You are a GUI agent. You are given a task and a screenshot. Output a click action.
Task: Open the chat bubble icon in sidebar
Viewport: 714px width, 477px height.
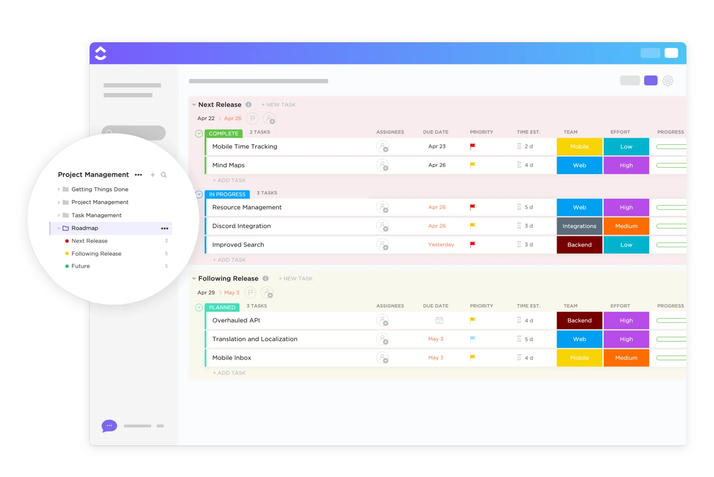[x=109, y=426]
